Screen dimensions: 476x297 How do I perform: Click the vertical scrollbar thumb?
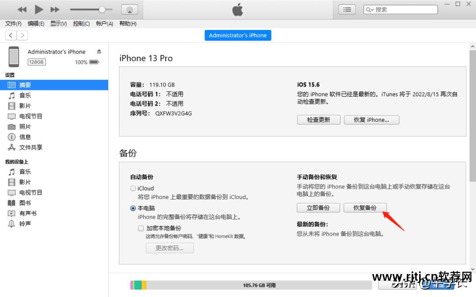coord(472,116)
